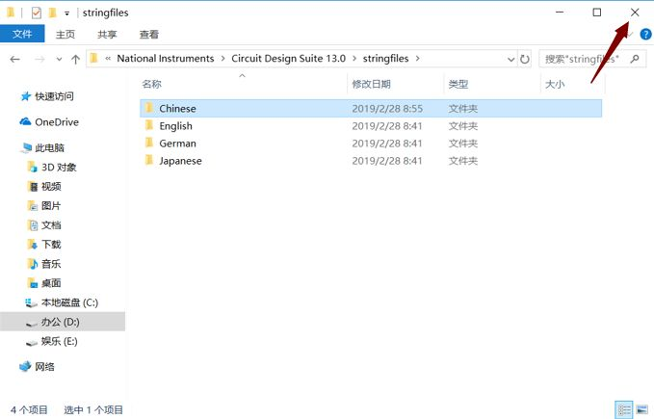Select 办公 (D:) drive
The image size is (654, 419).
coord(63,322)
